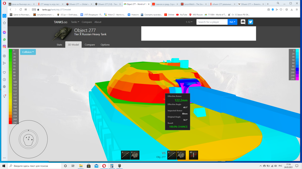Open the YouTube bookmark
Viewport: 302px width, 169px height.
pyautogui.click(x=182, y=15)
